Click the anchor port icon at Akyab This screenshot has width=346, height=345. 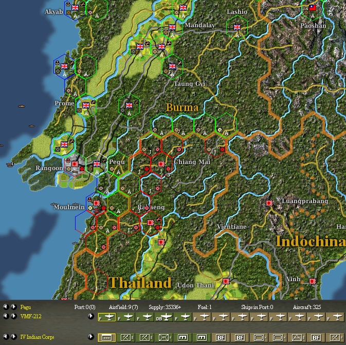click(68, 4)
